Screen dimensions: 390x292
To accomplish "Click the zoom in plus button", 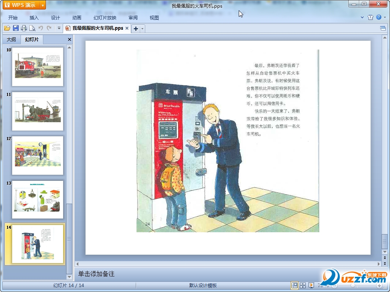I will [380, 286].
